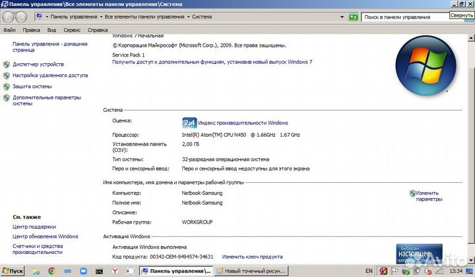Click the safely remove hardware tray icon
The height and width of the screenshot is (277, 475).
406,271
